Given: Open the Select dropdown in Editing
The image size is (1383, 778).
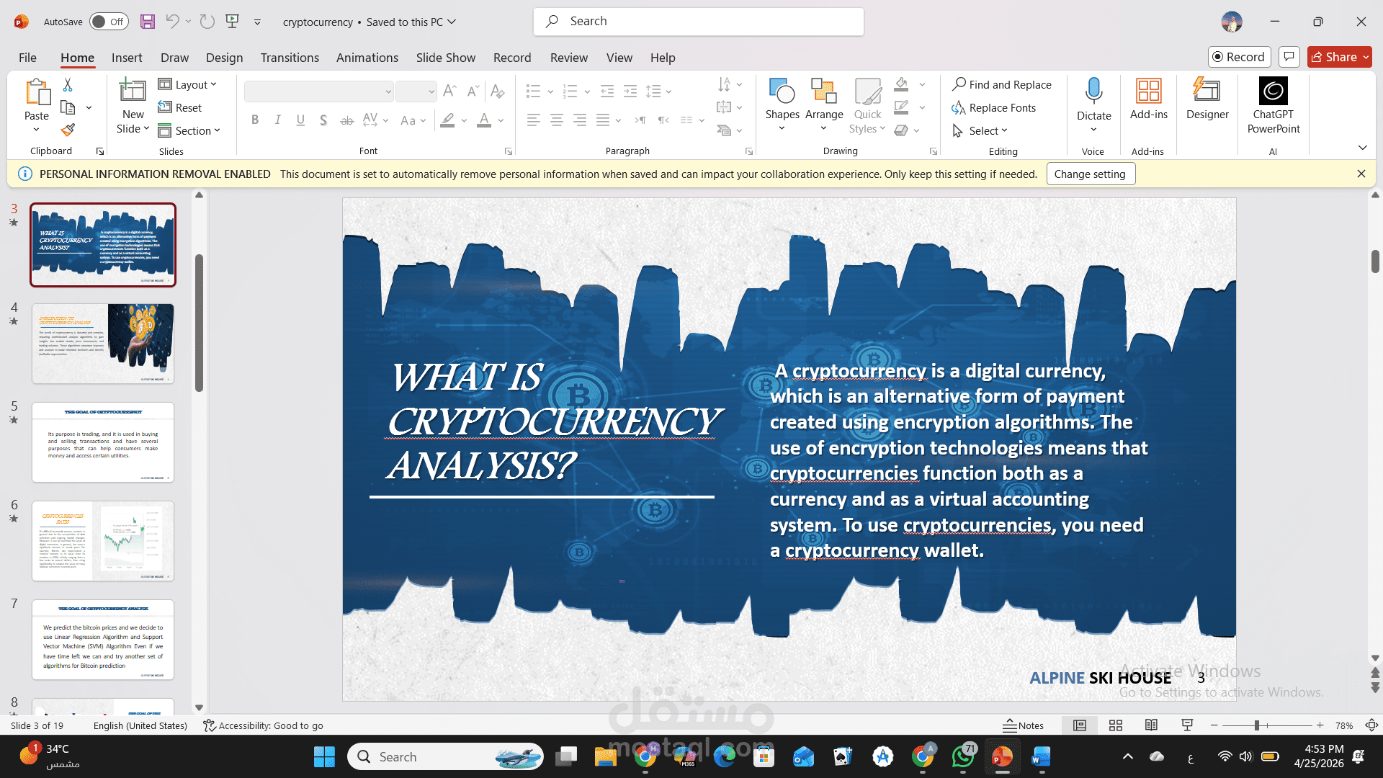Looking at the screenshot, I should click(x=980, y=130).
